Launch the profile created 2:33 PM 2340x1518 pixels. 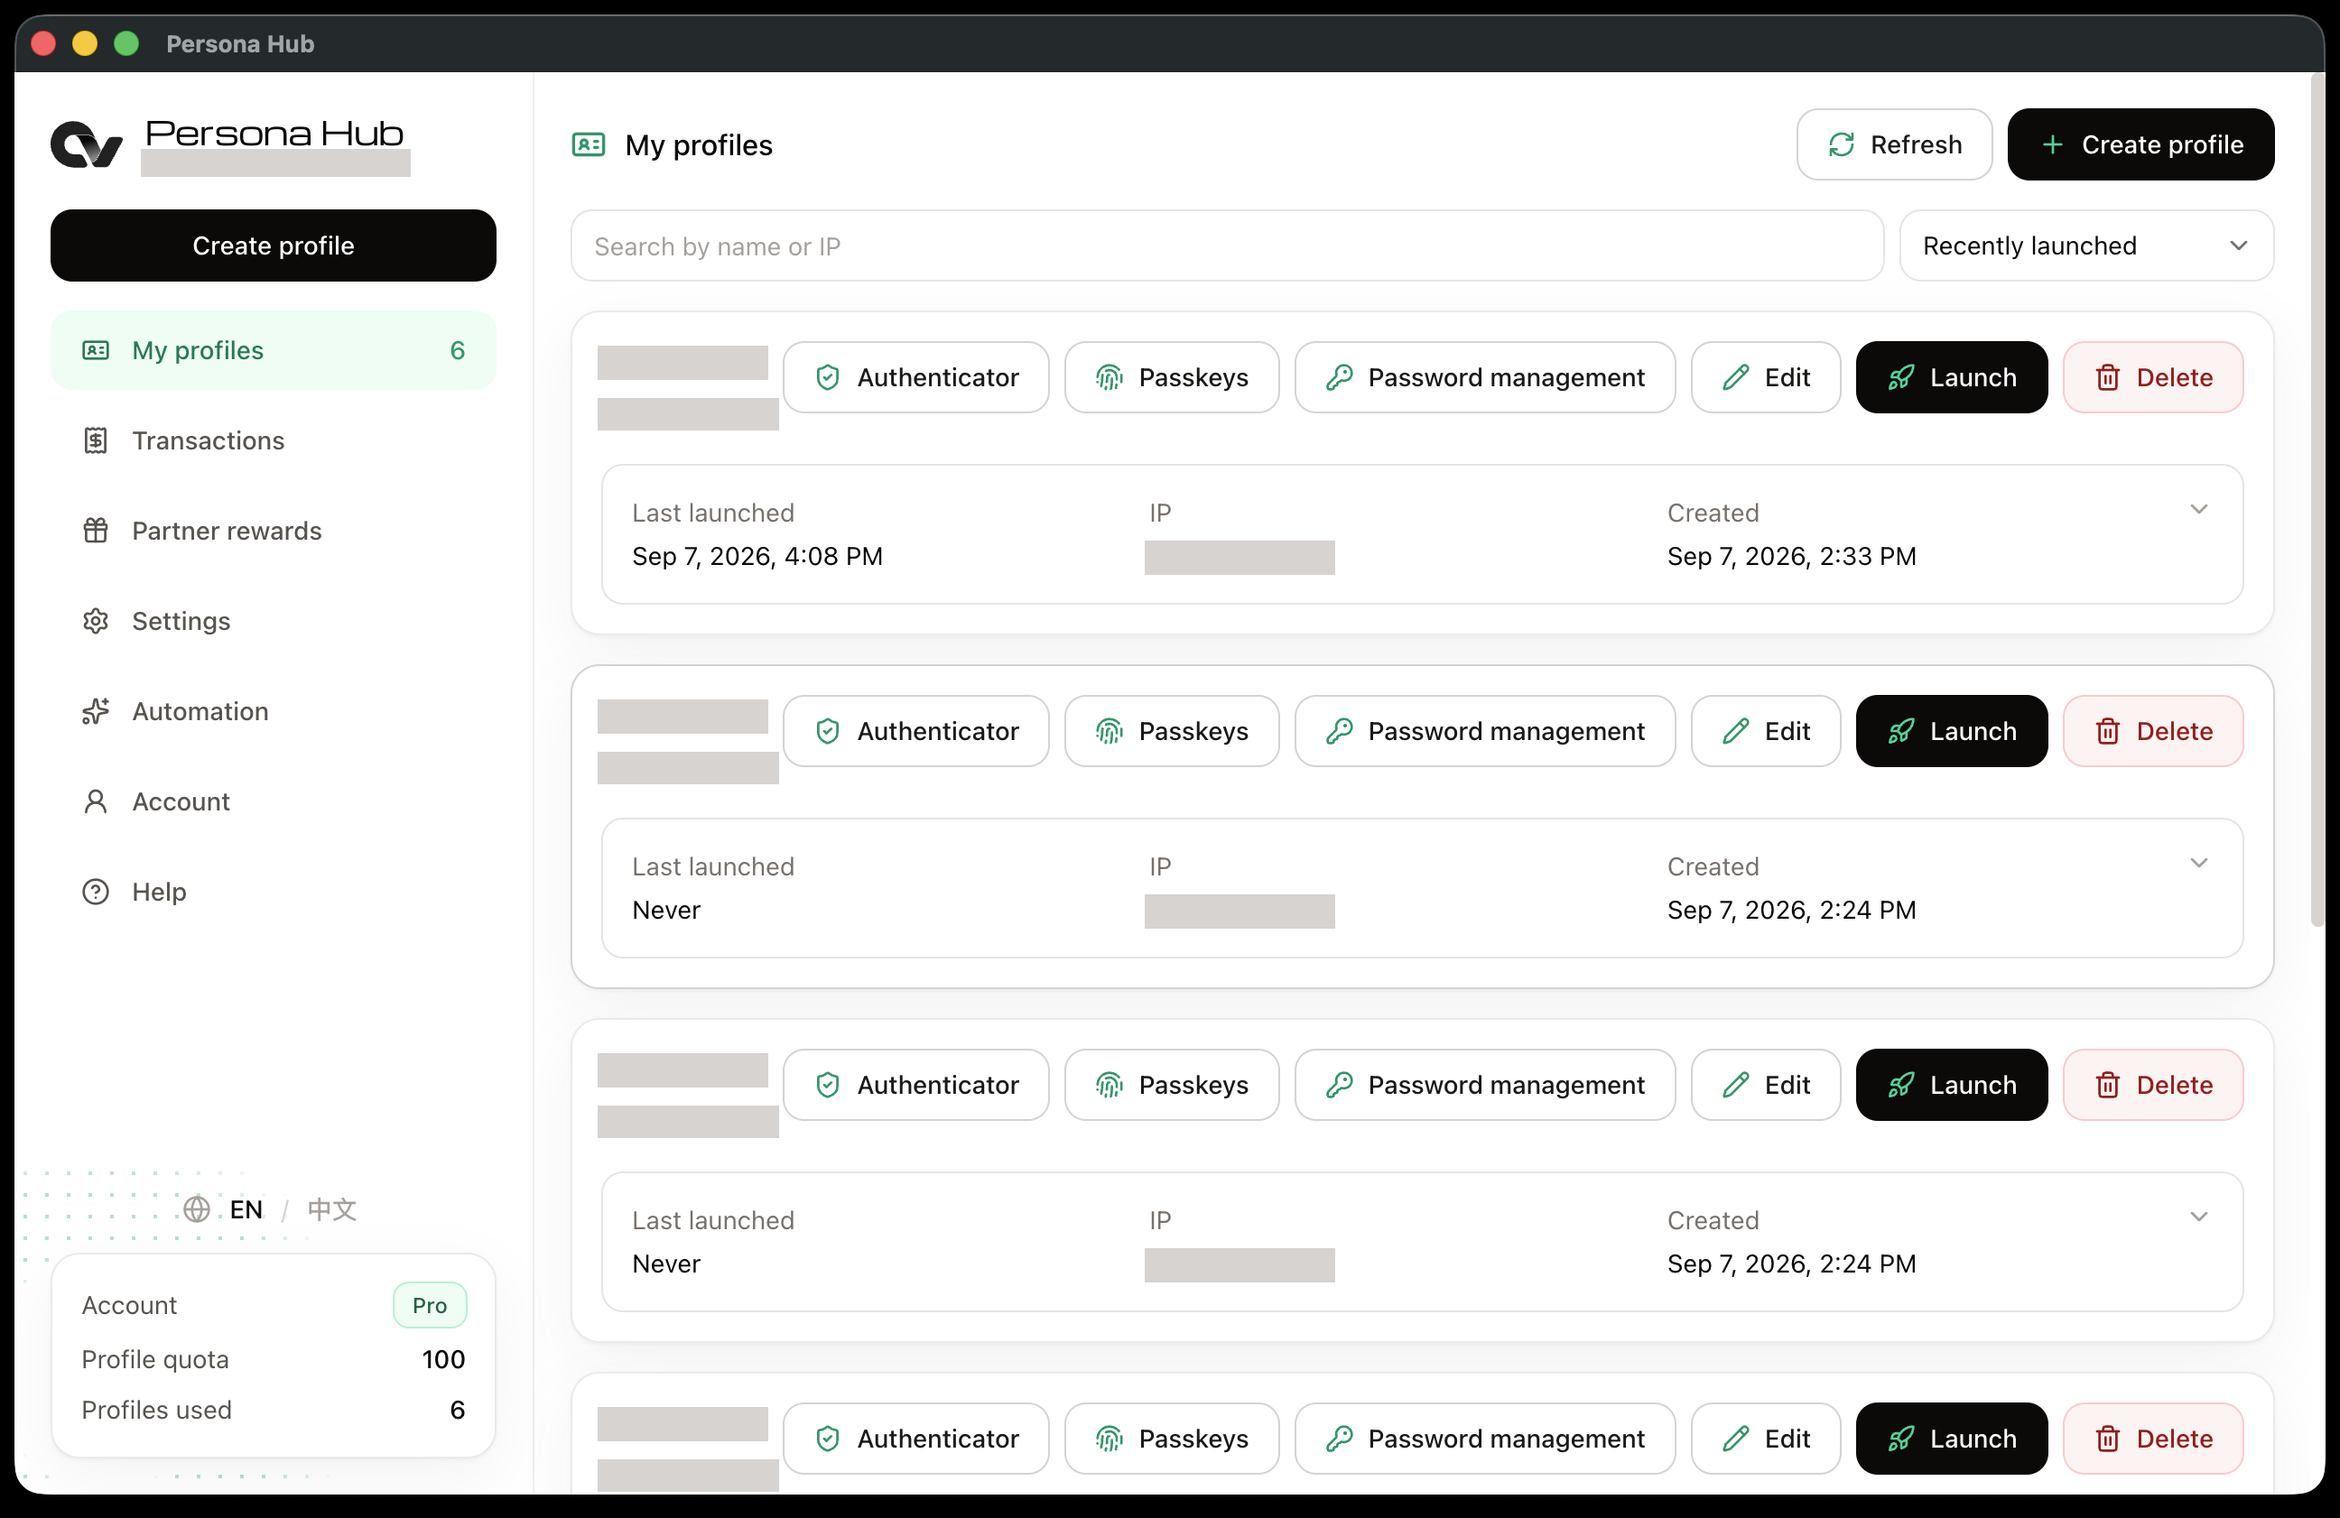1951,377
